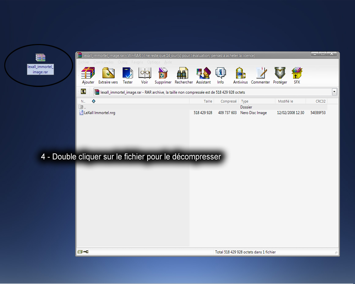355x284 pixels.
Task: Select the Supprimer delete icon
Action: (x=163, y=76)
